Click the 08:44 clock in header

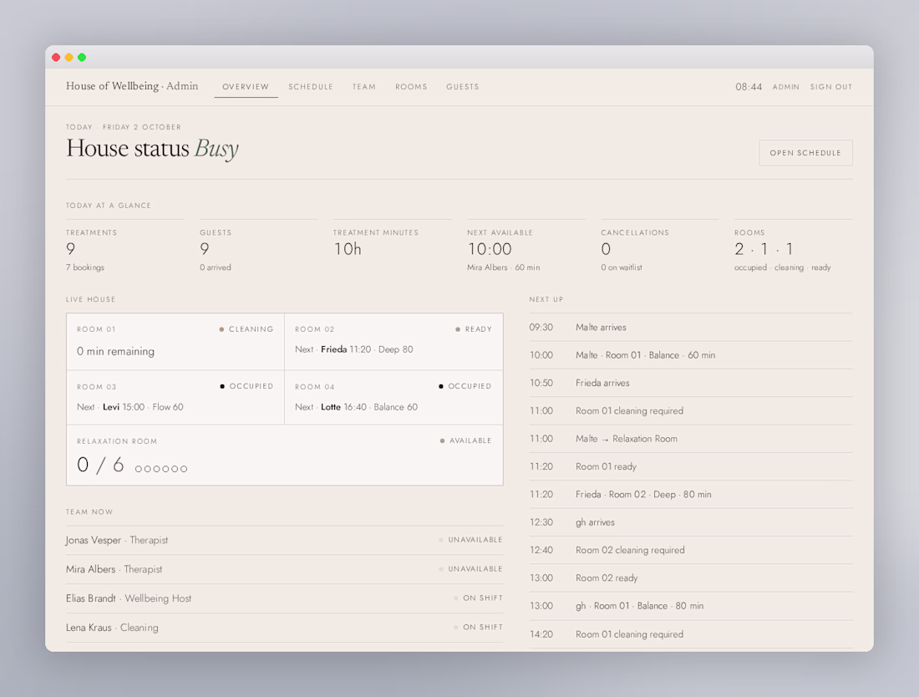click(x=749, y=87)
